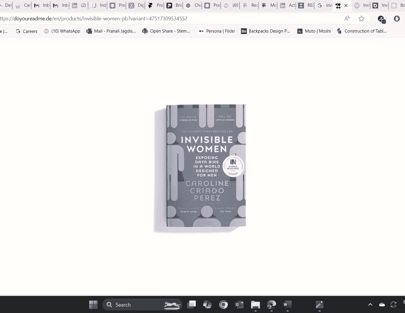Switch to the 'Dig' browser tab
Viewport: 405px width, 313px height.
pyautogui.click(x=136, y=6)
